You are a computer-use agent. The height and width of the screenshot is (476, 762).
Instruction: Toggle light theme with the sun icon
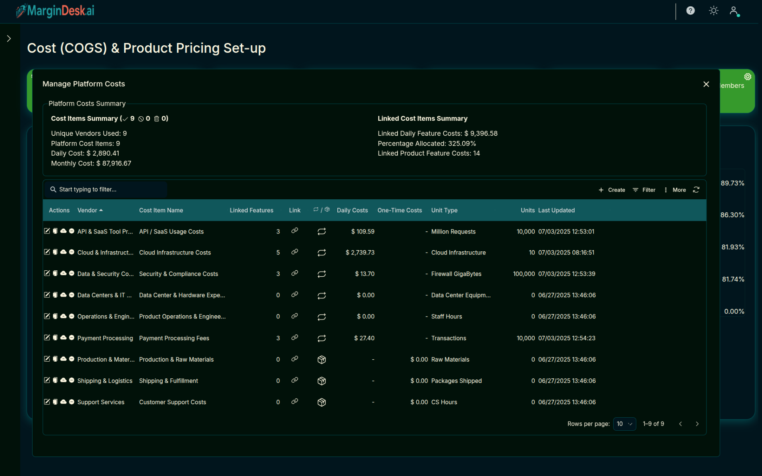point(713,11)
